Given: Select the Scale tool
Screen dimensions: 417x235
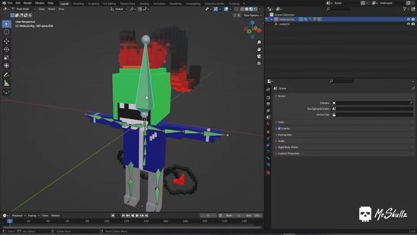Looking at the screenshot, I should pyautogui.click(x=7, y=57).
